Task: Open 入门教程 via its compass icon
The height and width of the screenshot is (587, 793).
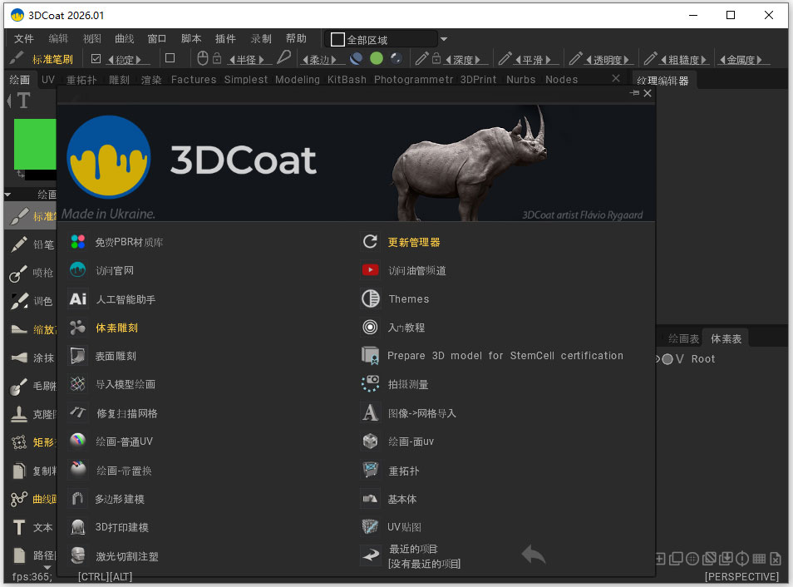Action: 370,328
